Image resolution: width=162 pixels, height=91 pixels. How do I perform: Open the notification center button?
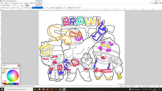tap(159, 89)
